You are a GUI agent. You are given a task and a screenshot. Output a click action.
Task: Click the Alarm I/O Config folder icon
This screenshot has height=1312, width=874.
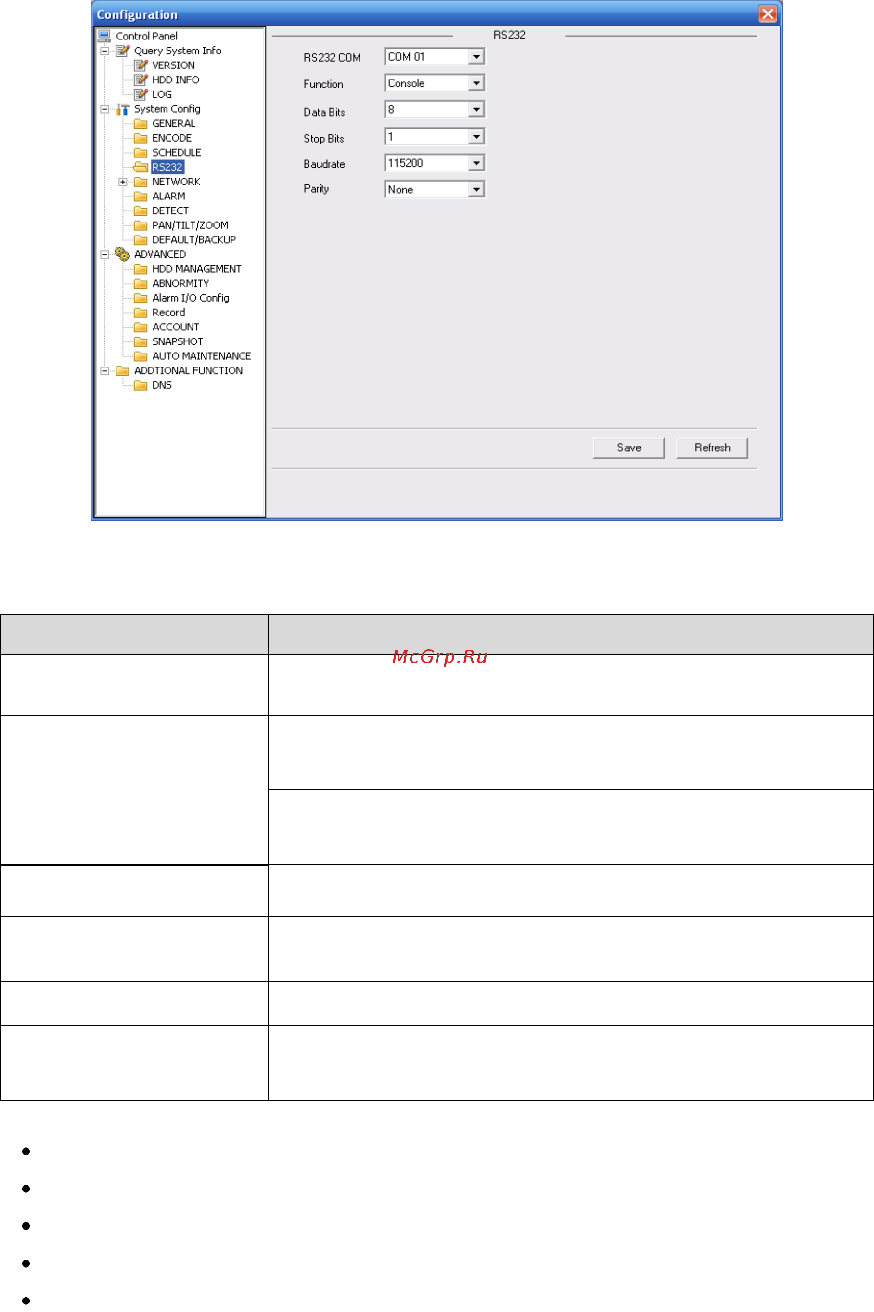[x=141, y=298]
